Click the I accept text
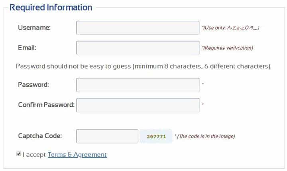287x171 pixels. coord(34,155)
